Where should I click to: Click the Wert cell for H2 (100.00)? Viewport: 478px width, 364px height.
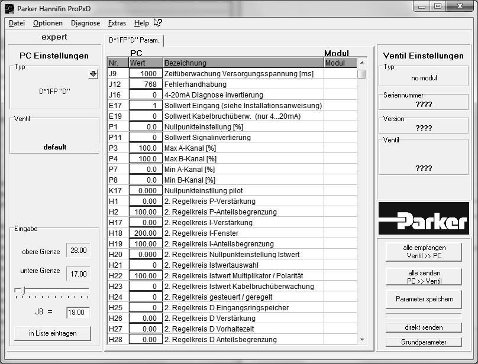(x=146, y=212)
